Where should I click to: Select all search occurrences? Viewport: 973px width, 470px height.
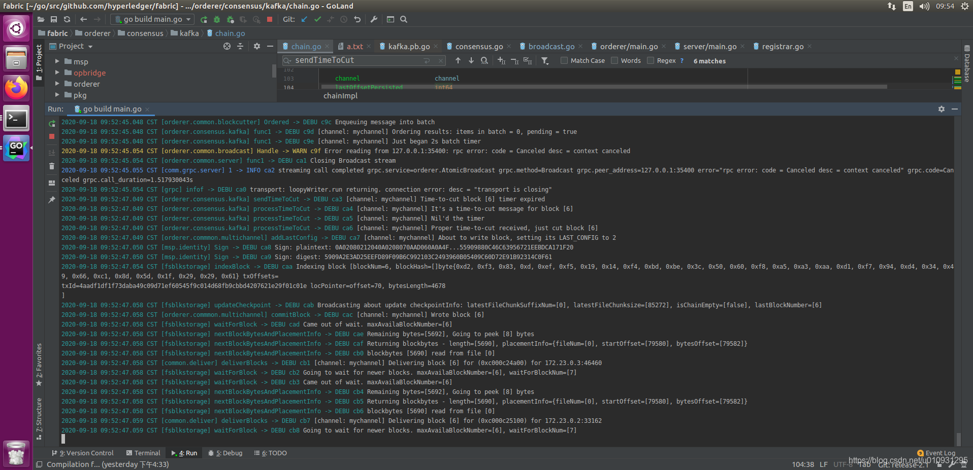[x=528, y=60]
